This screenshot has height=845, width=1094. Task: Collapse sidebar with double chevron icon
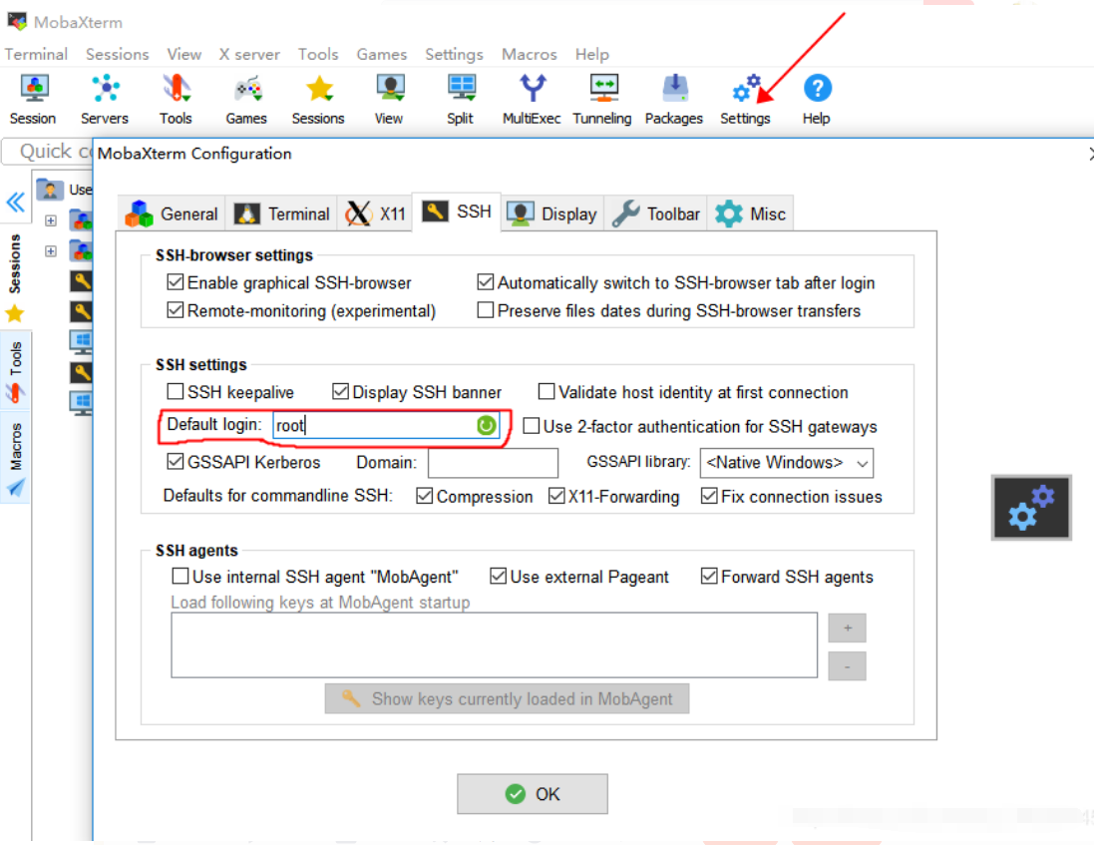pyautogui.click(x=15, y=203)
